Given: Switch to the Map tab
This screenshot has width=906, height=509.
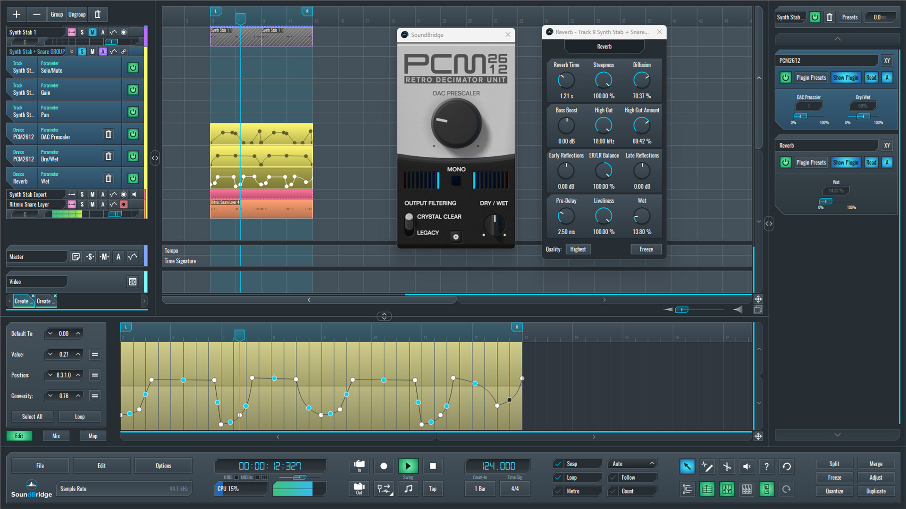Looking at the screenshot, I should (93, 436).
